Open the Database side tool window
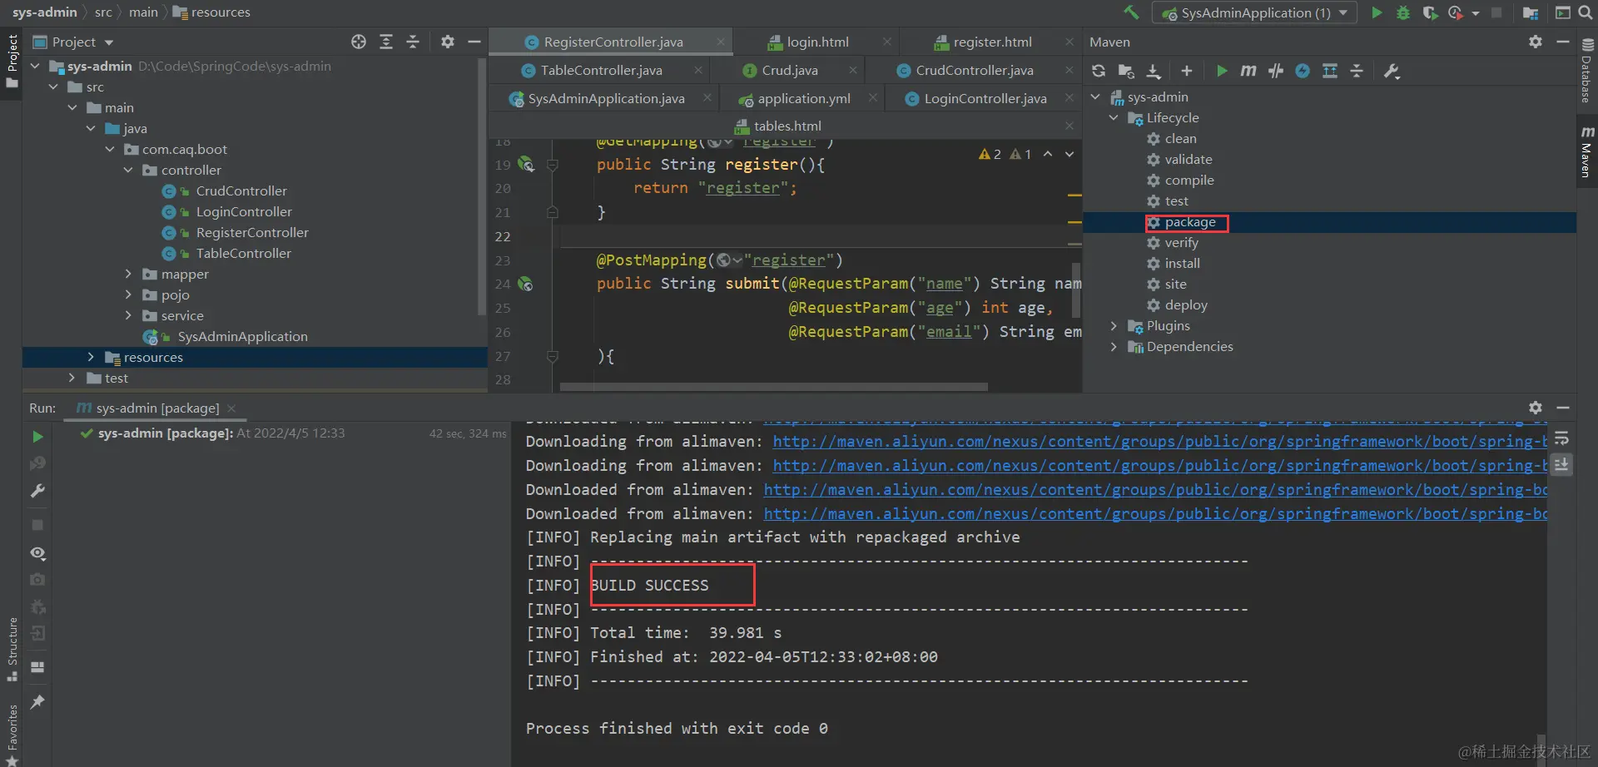Screen dimensions: 1598x767 pyautogui.click(x=1587, y=72)
